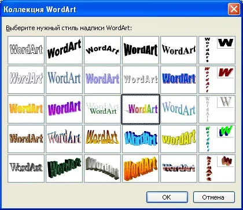Pick italic outlined WordArt with shadow
Screen dimensions: 243x210
26,79
